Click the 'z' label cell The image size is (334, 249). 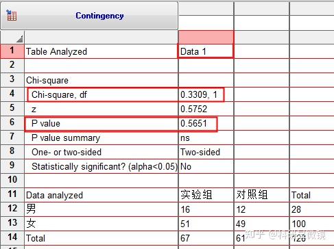(x=101, y=109)
